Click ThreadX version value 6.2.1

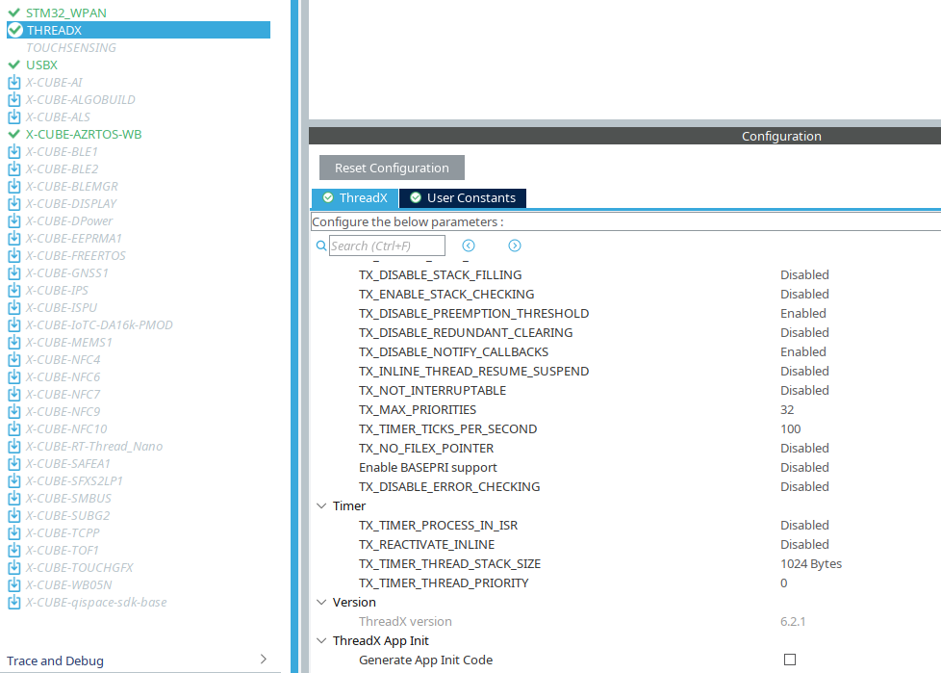tap(793, 622)
